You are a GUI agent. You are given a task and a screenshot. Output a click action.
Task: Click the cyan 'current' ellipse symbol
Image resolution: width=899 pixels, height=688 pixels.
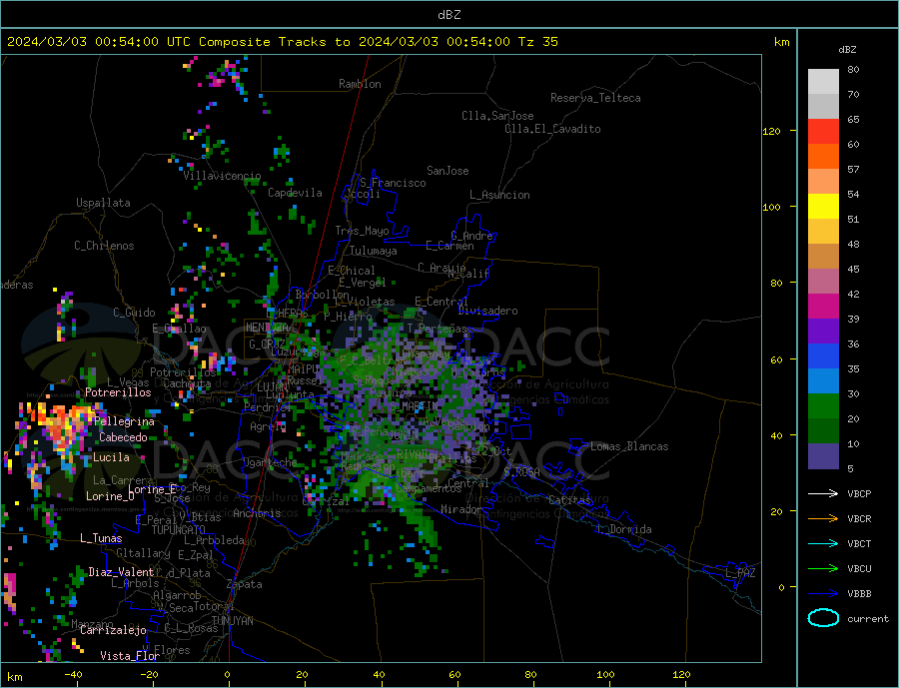pyautogui.click(x=823, y=618)
